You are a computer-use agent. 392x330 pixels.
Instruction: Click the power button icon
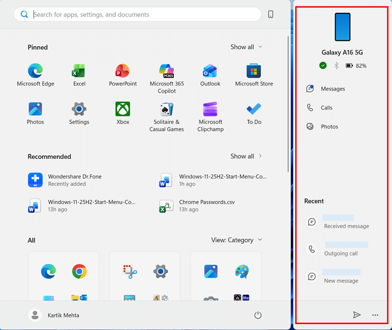point(258,315)
